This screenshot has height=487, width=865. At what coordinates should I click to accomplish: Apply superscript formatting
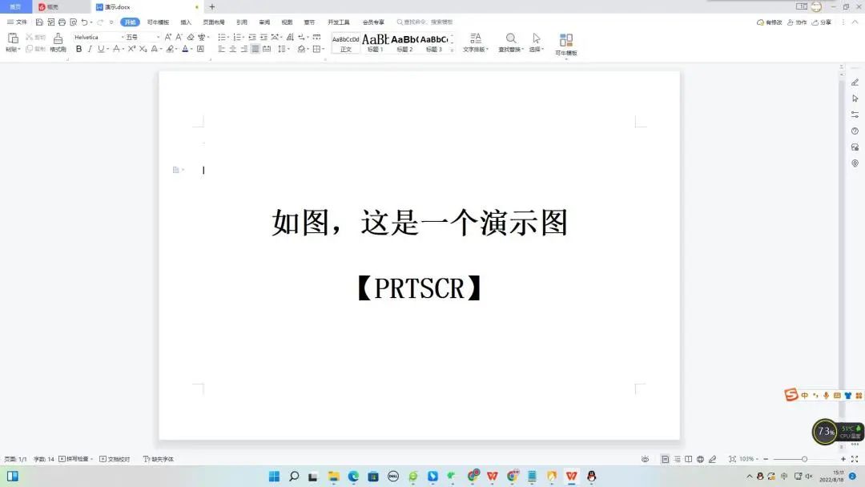[x=131, y=48]
